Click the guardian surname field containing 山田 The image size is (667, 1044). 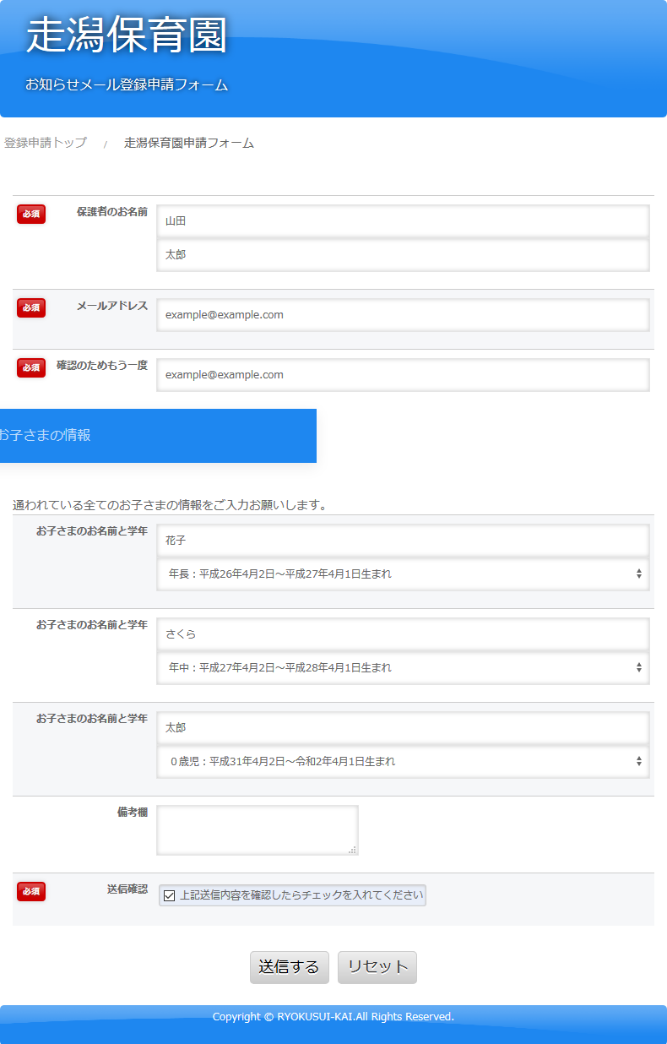tap(403, 221)
